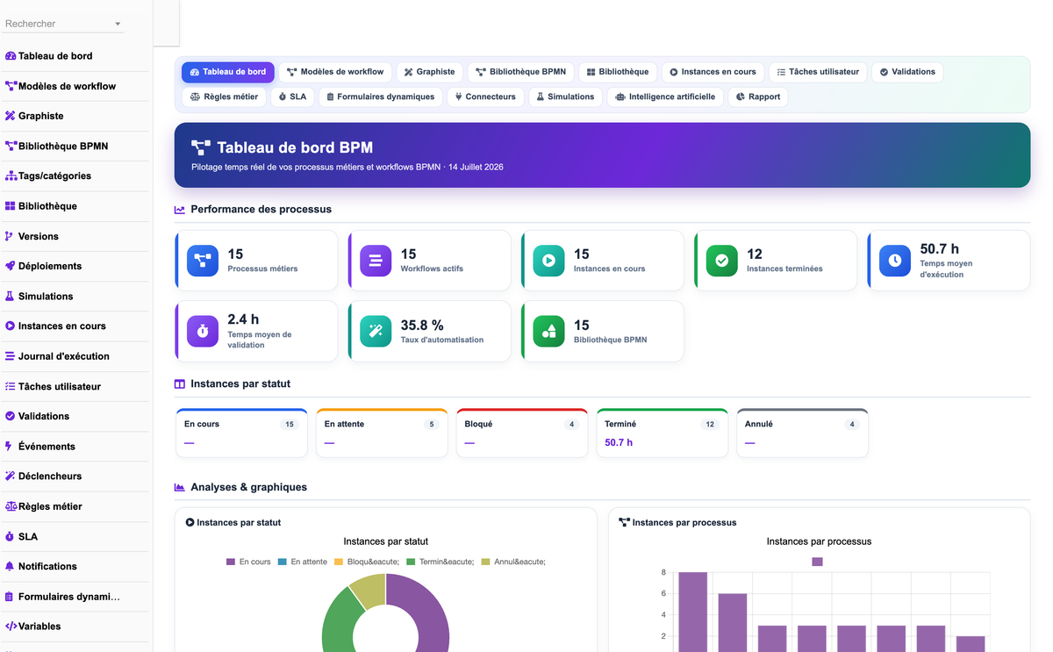Click the Variables code icon
Viewport: 1053px width, 652px height.
pos(11,627)
